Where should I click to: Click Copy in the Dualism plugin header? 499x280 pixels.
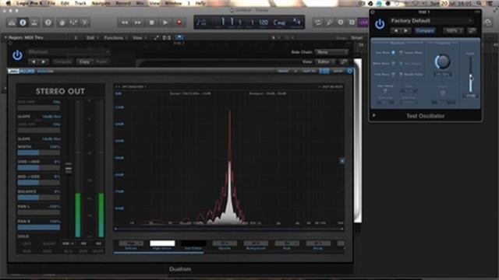[x=84, y=61]
